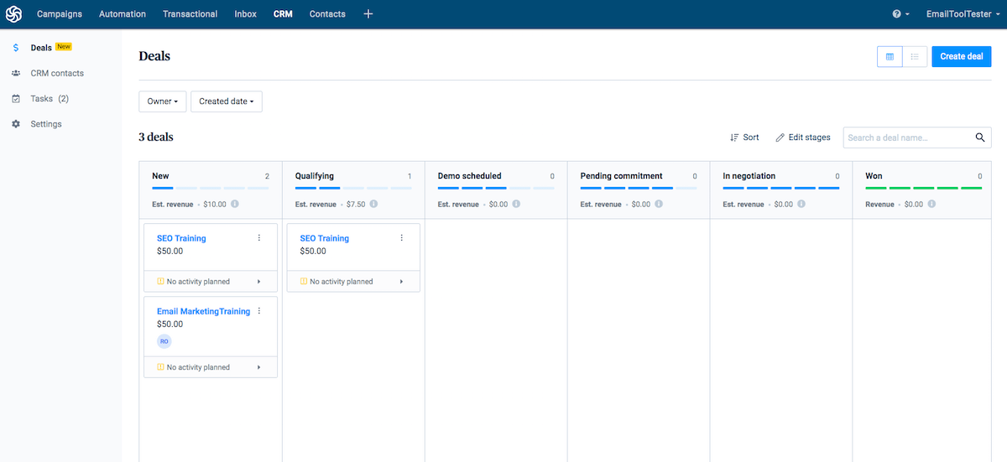Open the three-dot menu on Qualifying SEO Training
Screen dimensions: 1007x462
click(401, 238)
